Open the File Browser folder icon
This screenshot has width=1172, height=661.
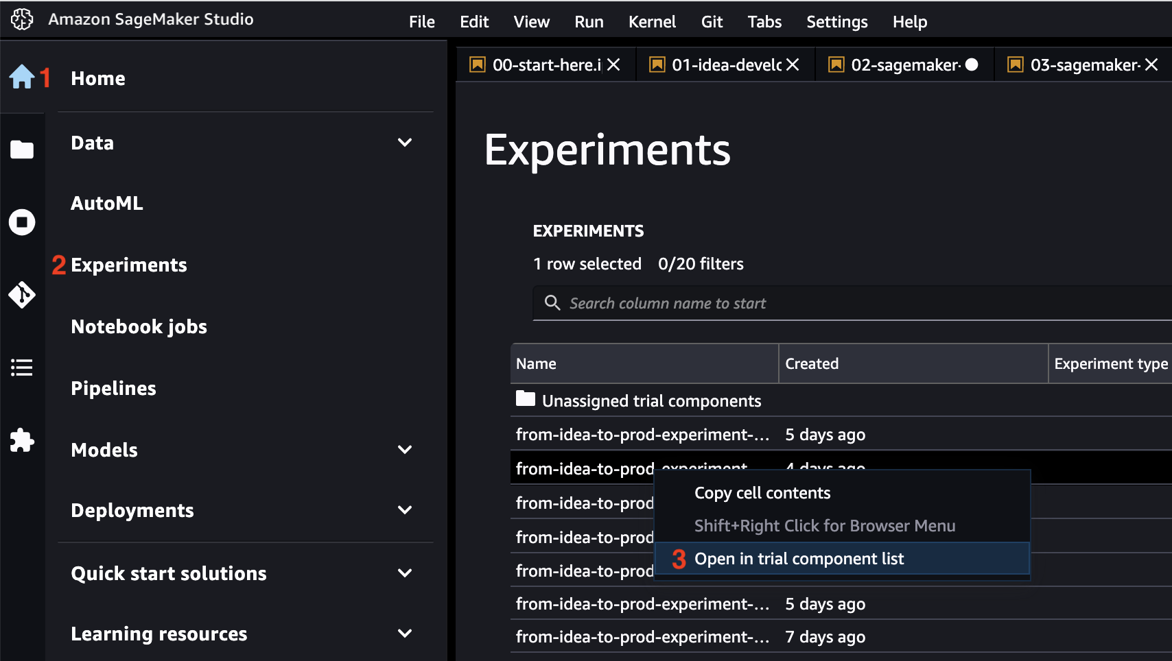22,149
